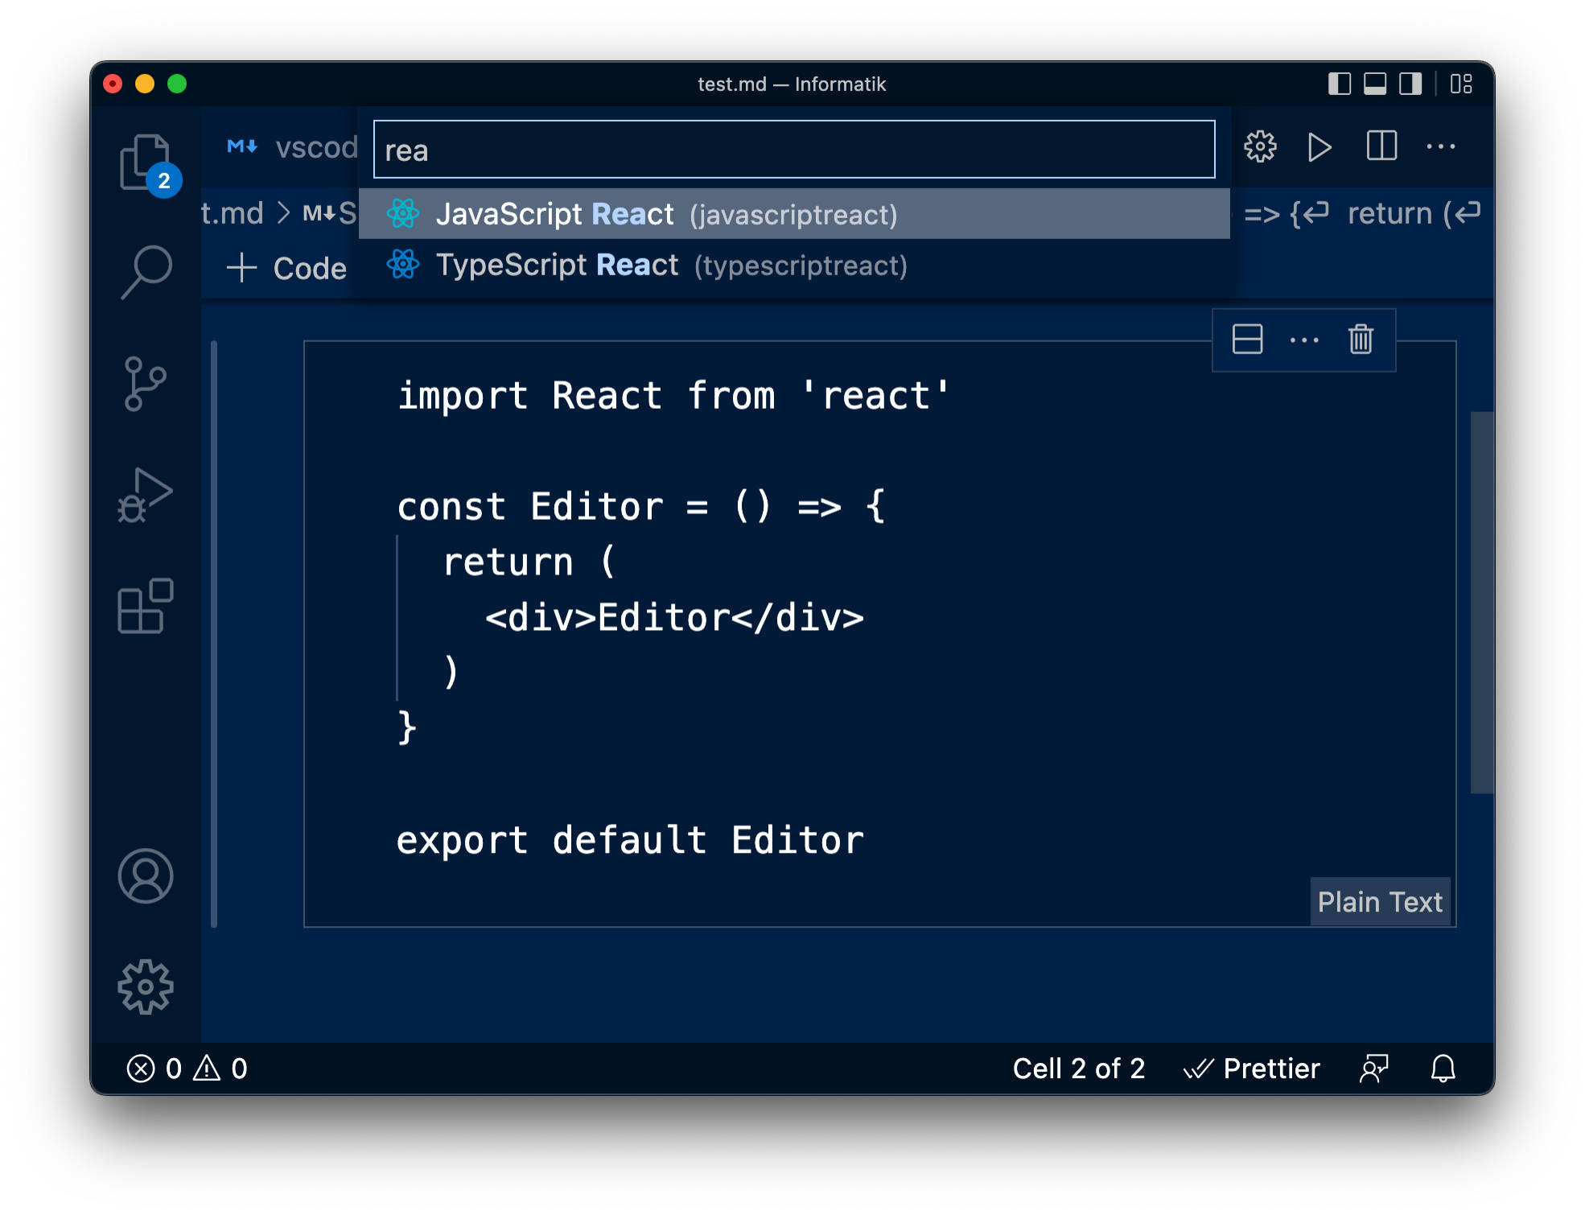Select the vscod editor tab

click(x=292, y=147)
